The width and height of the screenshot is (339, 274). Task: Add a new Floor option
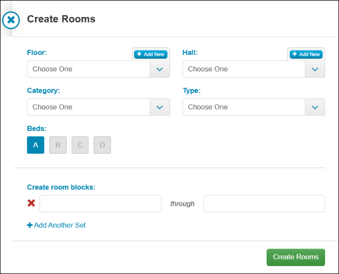150,54
